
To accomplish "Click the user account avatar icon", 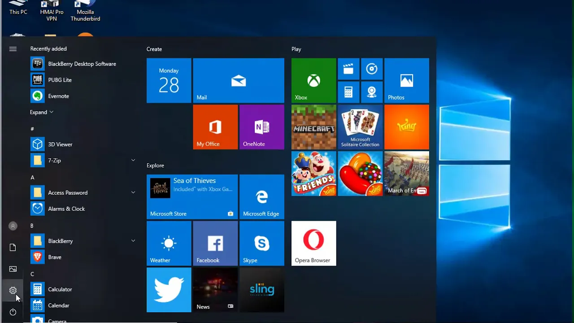I will coord(13,226).
